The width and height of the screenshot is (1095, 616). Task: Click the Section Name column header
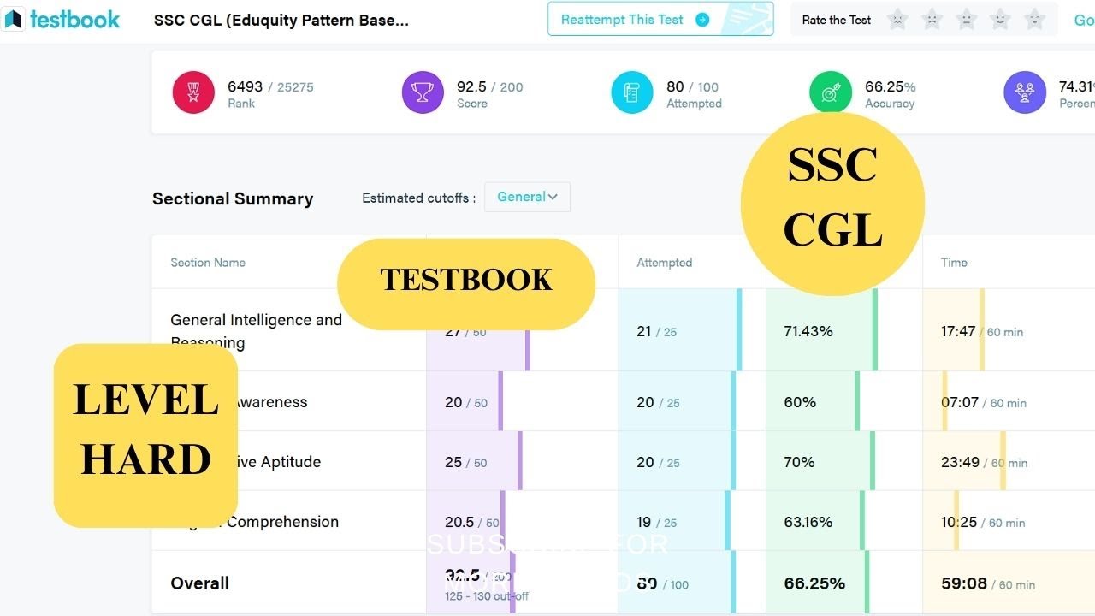(208, 263)
